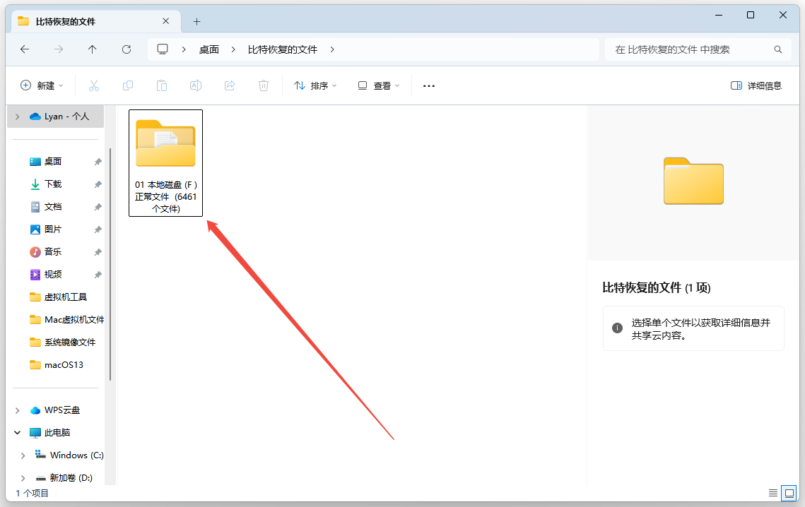Click the PC monitor icon in address bar
Viewport: 805px width, 507px height.
pos(163,49)
